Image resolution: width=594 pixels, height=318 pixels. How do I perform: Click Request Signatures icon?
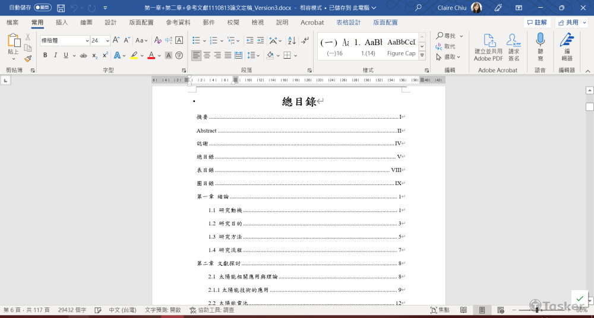tap(514, 47)
